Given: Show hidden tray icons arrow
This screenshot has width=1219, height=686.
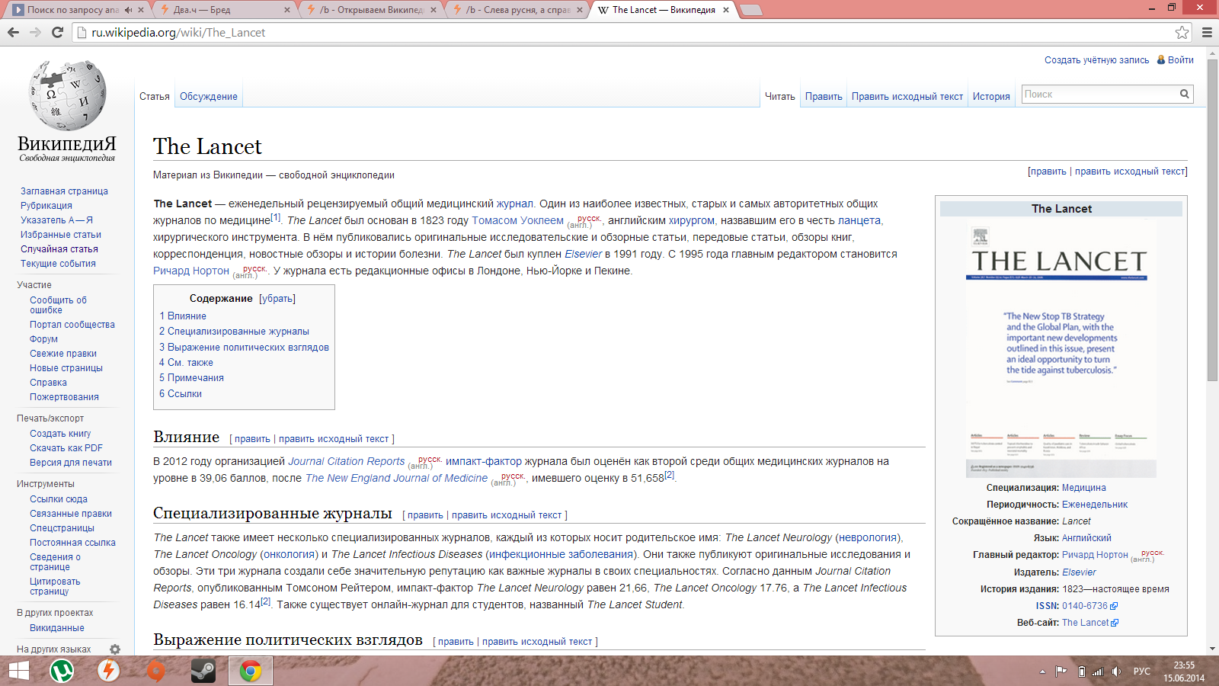Looking at the screenshot, I should (1042, 672).
